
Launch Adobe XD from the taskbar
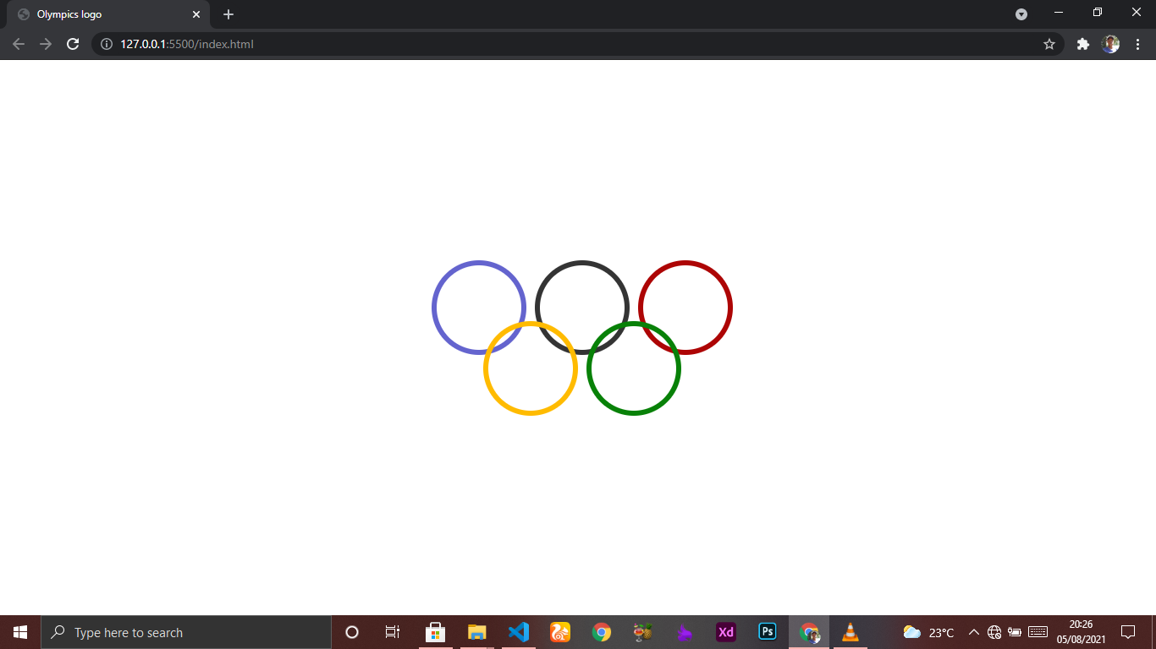pos(725,632)
